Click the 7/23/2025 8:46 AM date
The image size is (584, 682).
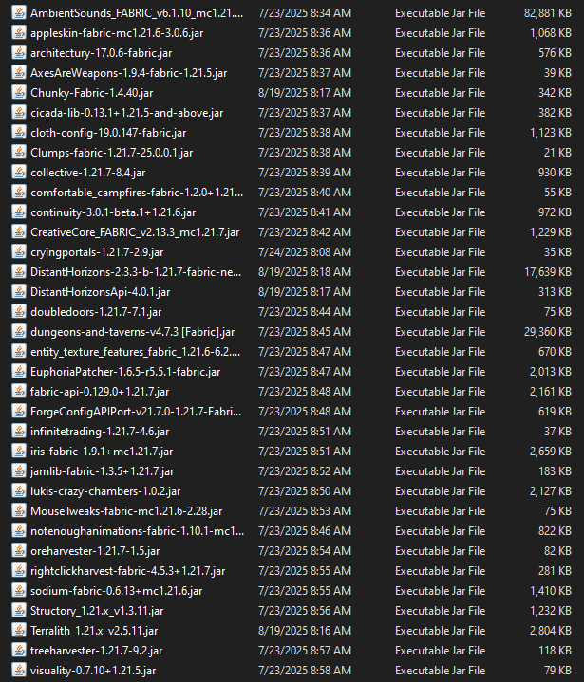coord(305,531)
